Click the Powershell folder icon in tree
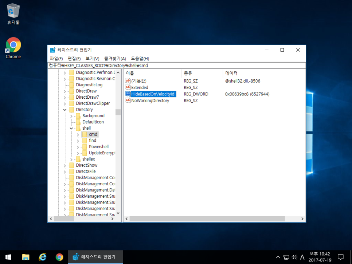 click(85, 147)
